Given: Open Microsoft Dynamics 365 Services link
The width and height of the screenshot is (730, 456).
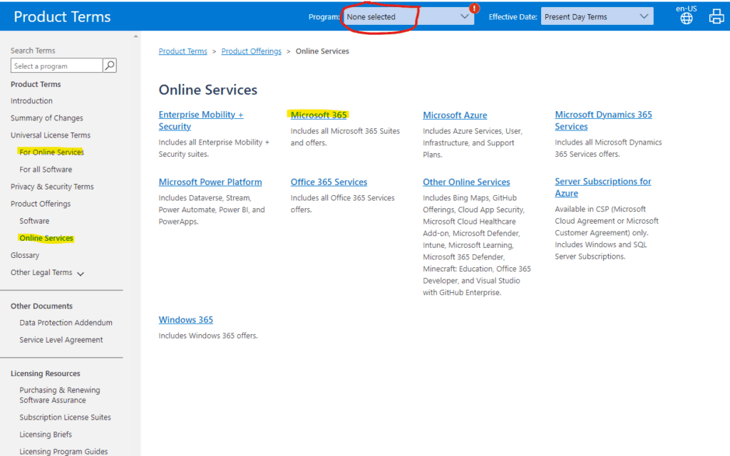Looking at the screenshot, I should [603, 120].
